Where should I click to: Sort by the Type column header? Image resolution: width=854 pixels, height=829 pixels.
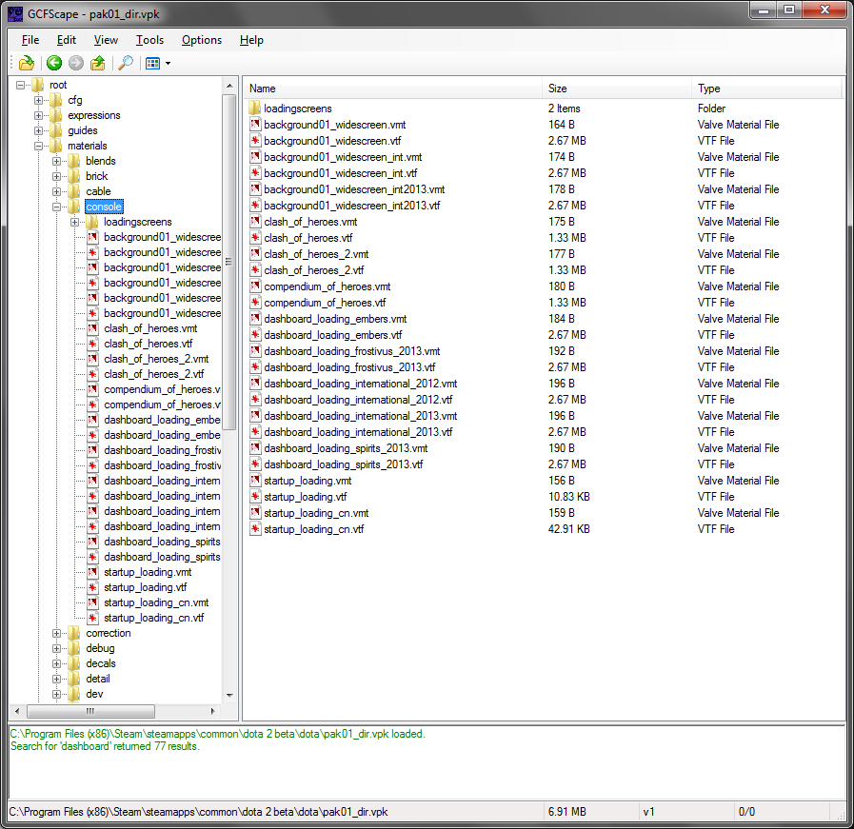click(x=766, y=89)
